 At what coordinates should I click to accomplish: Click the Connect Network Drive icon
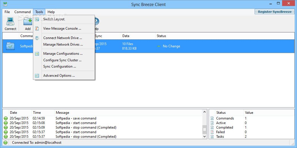[x=37, y=38]
